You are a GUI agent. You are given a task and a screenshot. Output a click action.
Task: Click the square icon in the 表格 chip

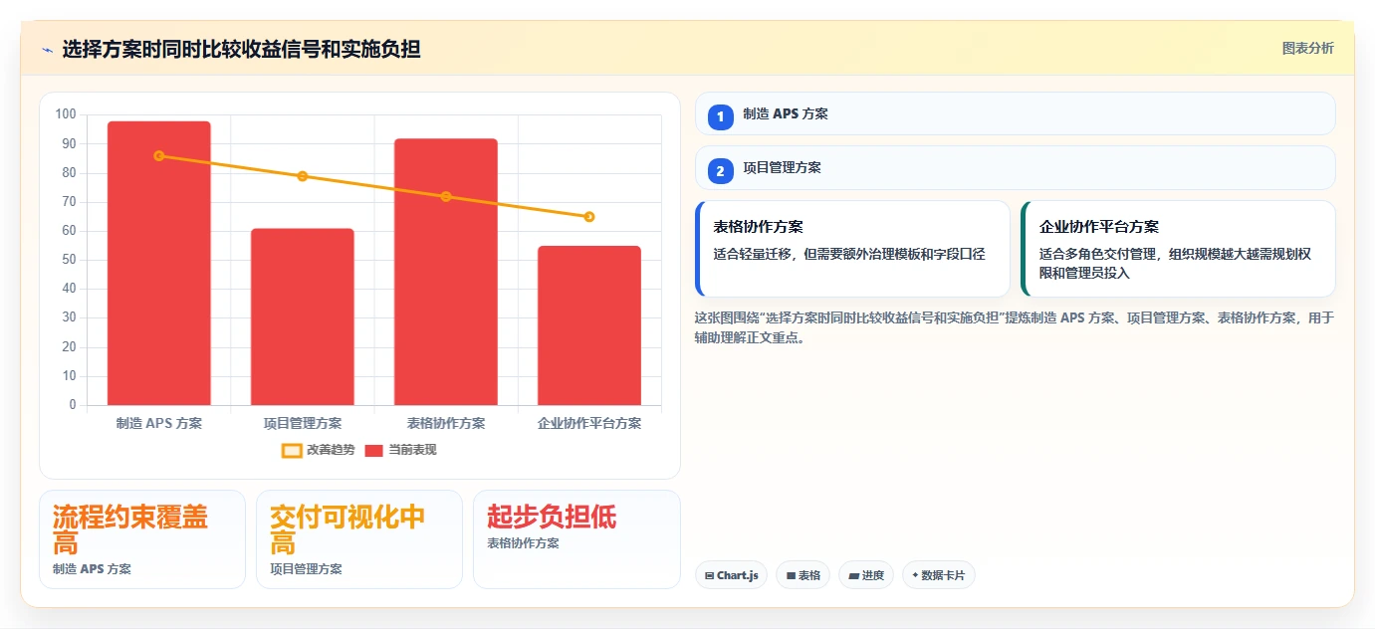(791, 575)
